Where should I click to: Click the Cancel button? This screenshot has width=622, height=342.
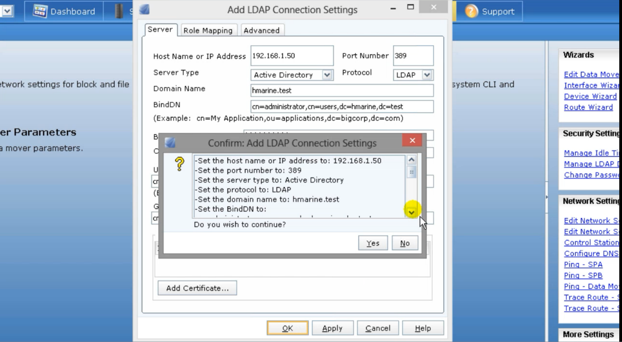pyautogui.click(x=378, y=328)
